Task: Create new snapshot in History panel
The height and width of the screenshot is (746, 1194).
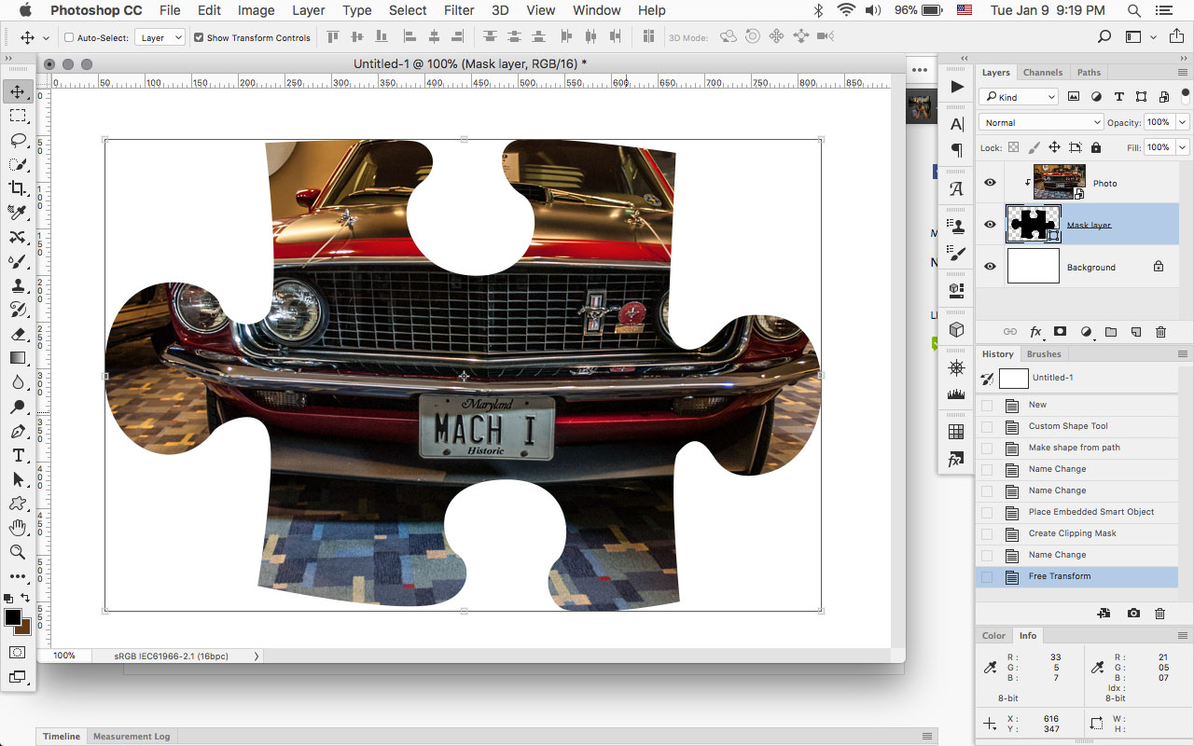Action: point(1133,614)
